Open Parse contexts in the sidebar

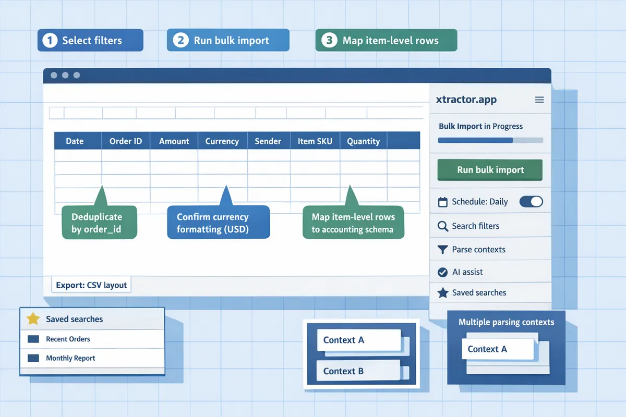point(490,250)
